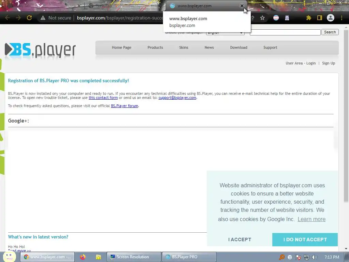349x262 pixels.
Task: Open the cookie notice Learn more link
Action: (312, 219)
